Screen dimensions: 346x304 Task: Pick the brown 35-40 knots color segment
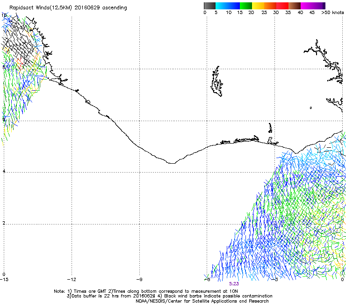[295, 6]
